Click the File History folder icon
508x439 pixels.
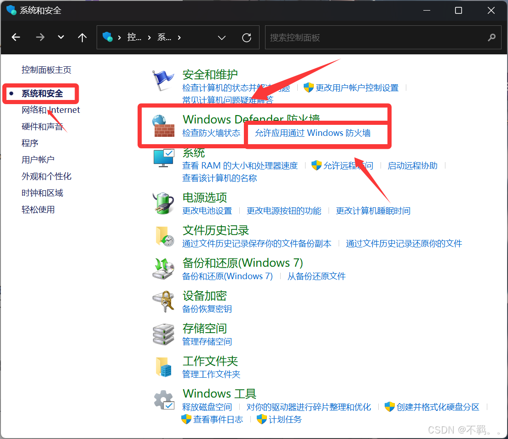coord(164,236)
